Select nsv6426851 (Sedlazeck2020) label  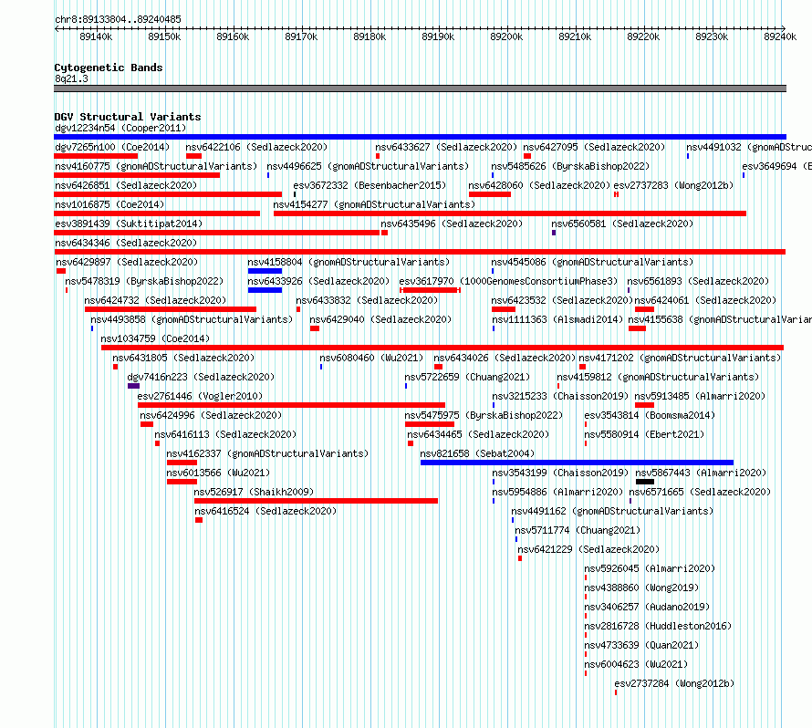pyautogui.click(x=126, y=185)
